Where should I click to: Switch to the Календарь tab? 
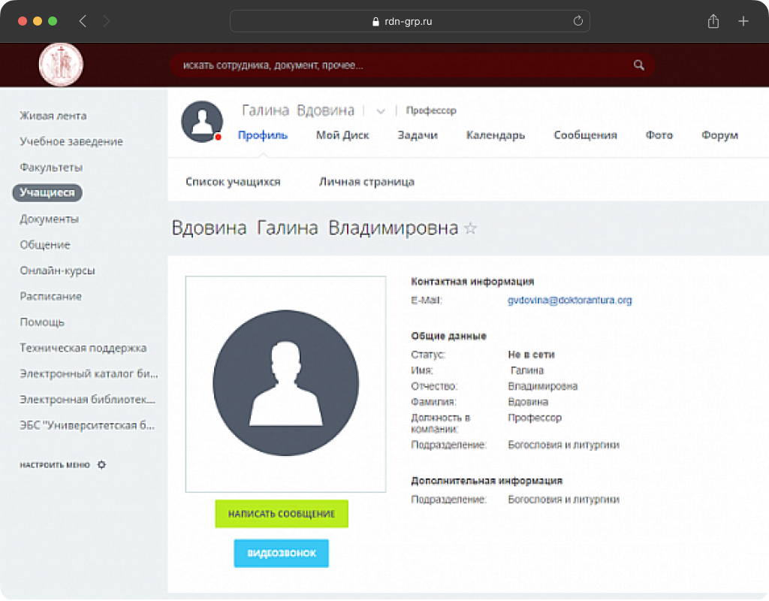pos(495,135)
